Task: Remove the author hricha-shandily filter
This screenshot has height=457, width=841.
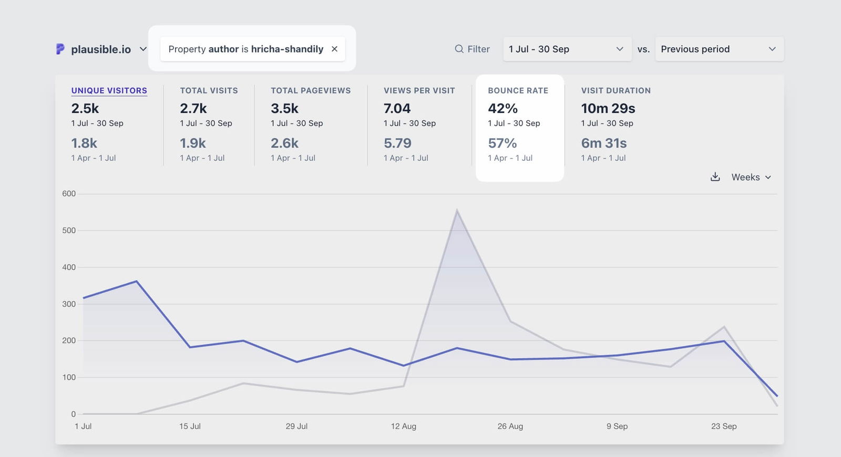Action: pos(334,49)
